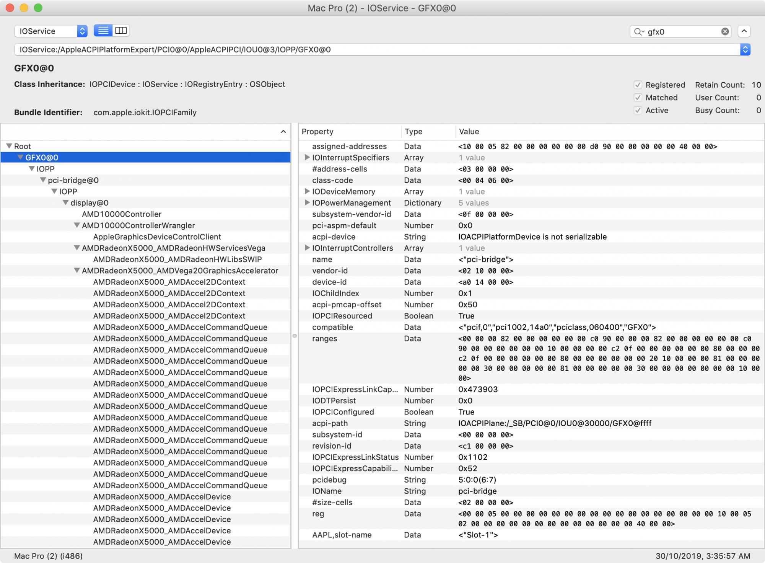Select the IOName property row

click(x=531, y=491)
